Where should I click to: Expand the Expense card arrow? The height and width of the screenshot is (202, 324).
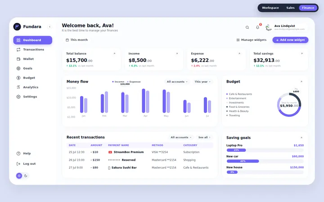[x=239, y=53]
